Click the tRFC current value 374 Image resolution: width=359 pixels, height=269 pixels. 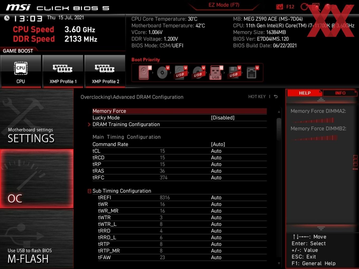click(163, 177)
